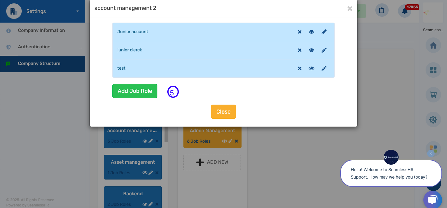Edit the Admin Management card

coord(230,141)
